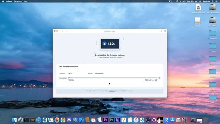Open App Store from the dock
220x124 pixels.
pos(172,120)
